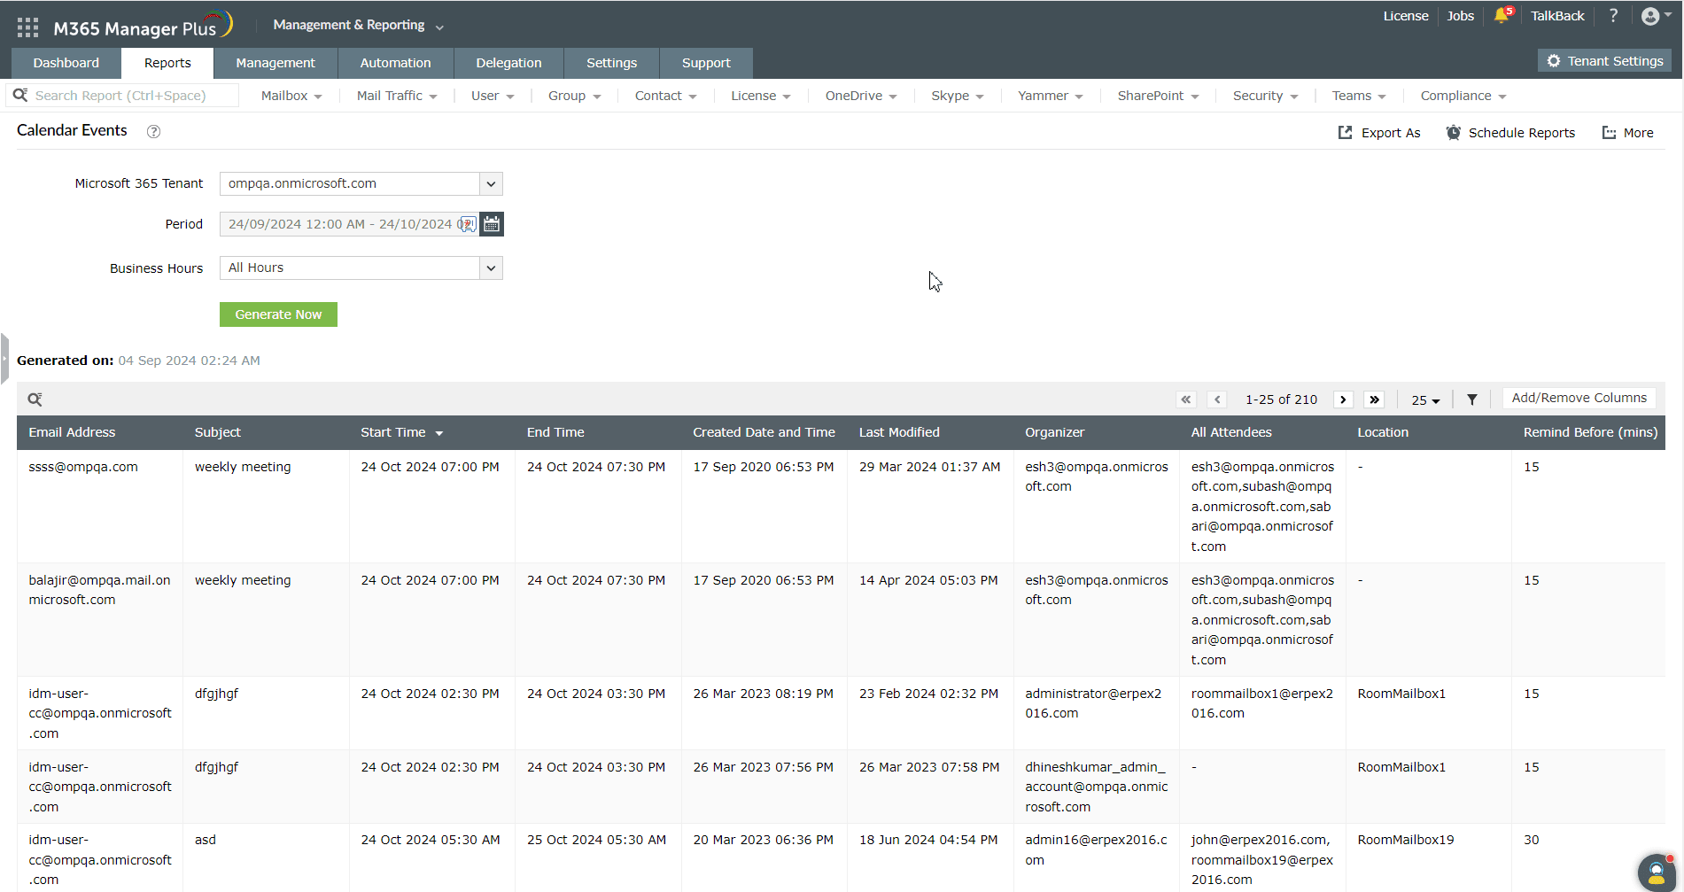Open the rows-per-page 25 dropdown
1684x892 pixels.
point(1425,400)
